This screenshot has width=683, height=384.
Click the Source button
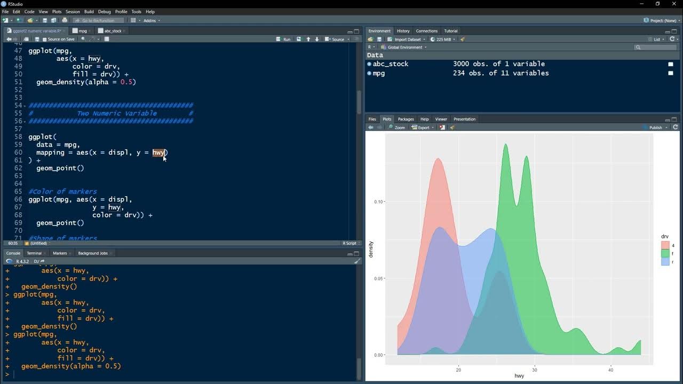click(x=335, y=39)
